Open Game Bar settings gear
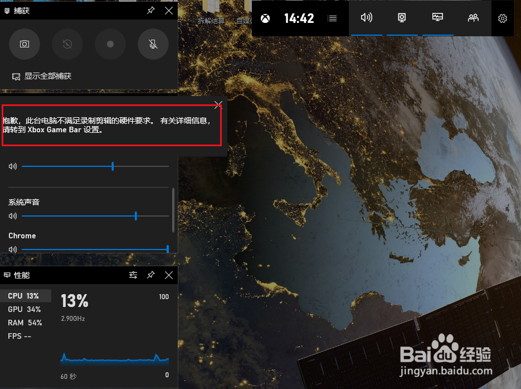 click(x=503, y=18)
